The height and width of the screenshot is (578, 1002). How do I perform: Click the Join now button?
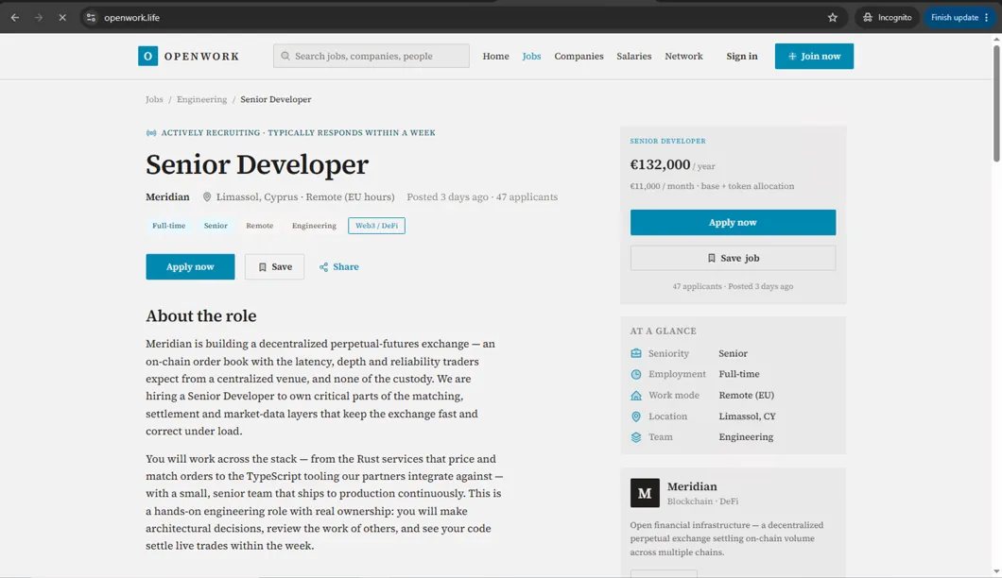(814, 57)
